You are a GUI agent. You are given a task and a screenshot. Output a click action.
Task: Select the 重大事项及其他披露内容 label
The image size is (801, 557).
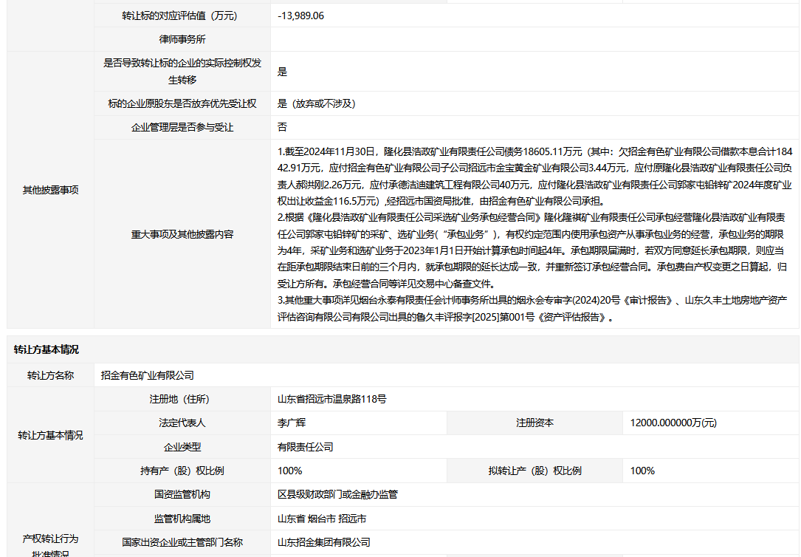pos(182,234)
